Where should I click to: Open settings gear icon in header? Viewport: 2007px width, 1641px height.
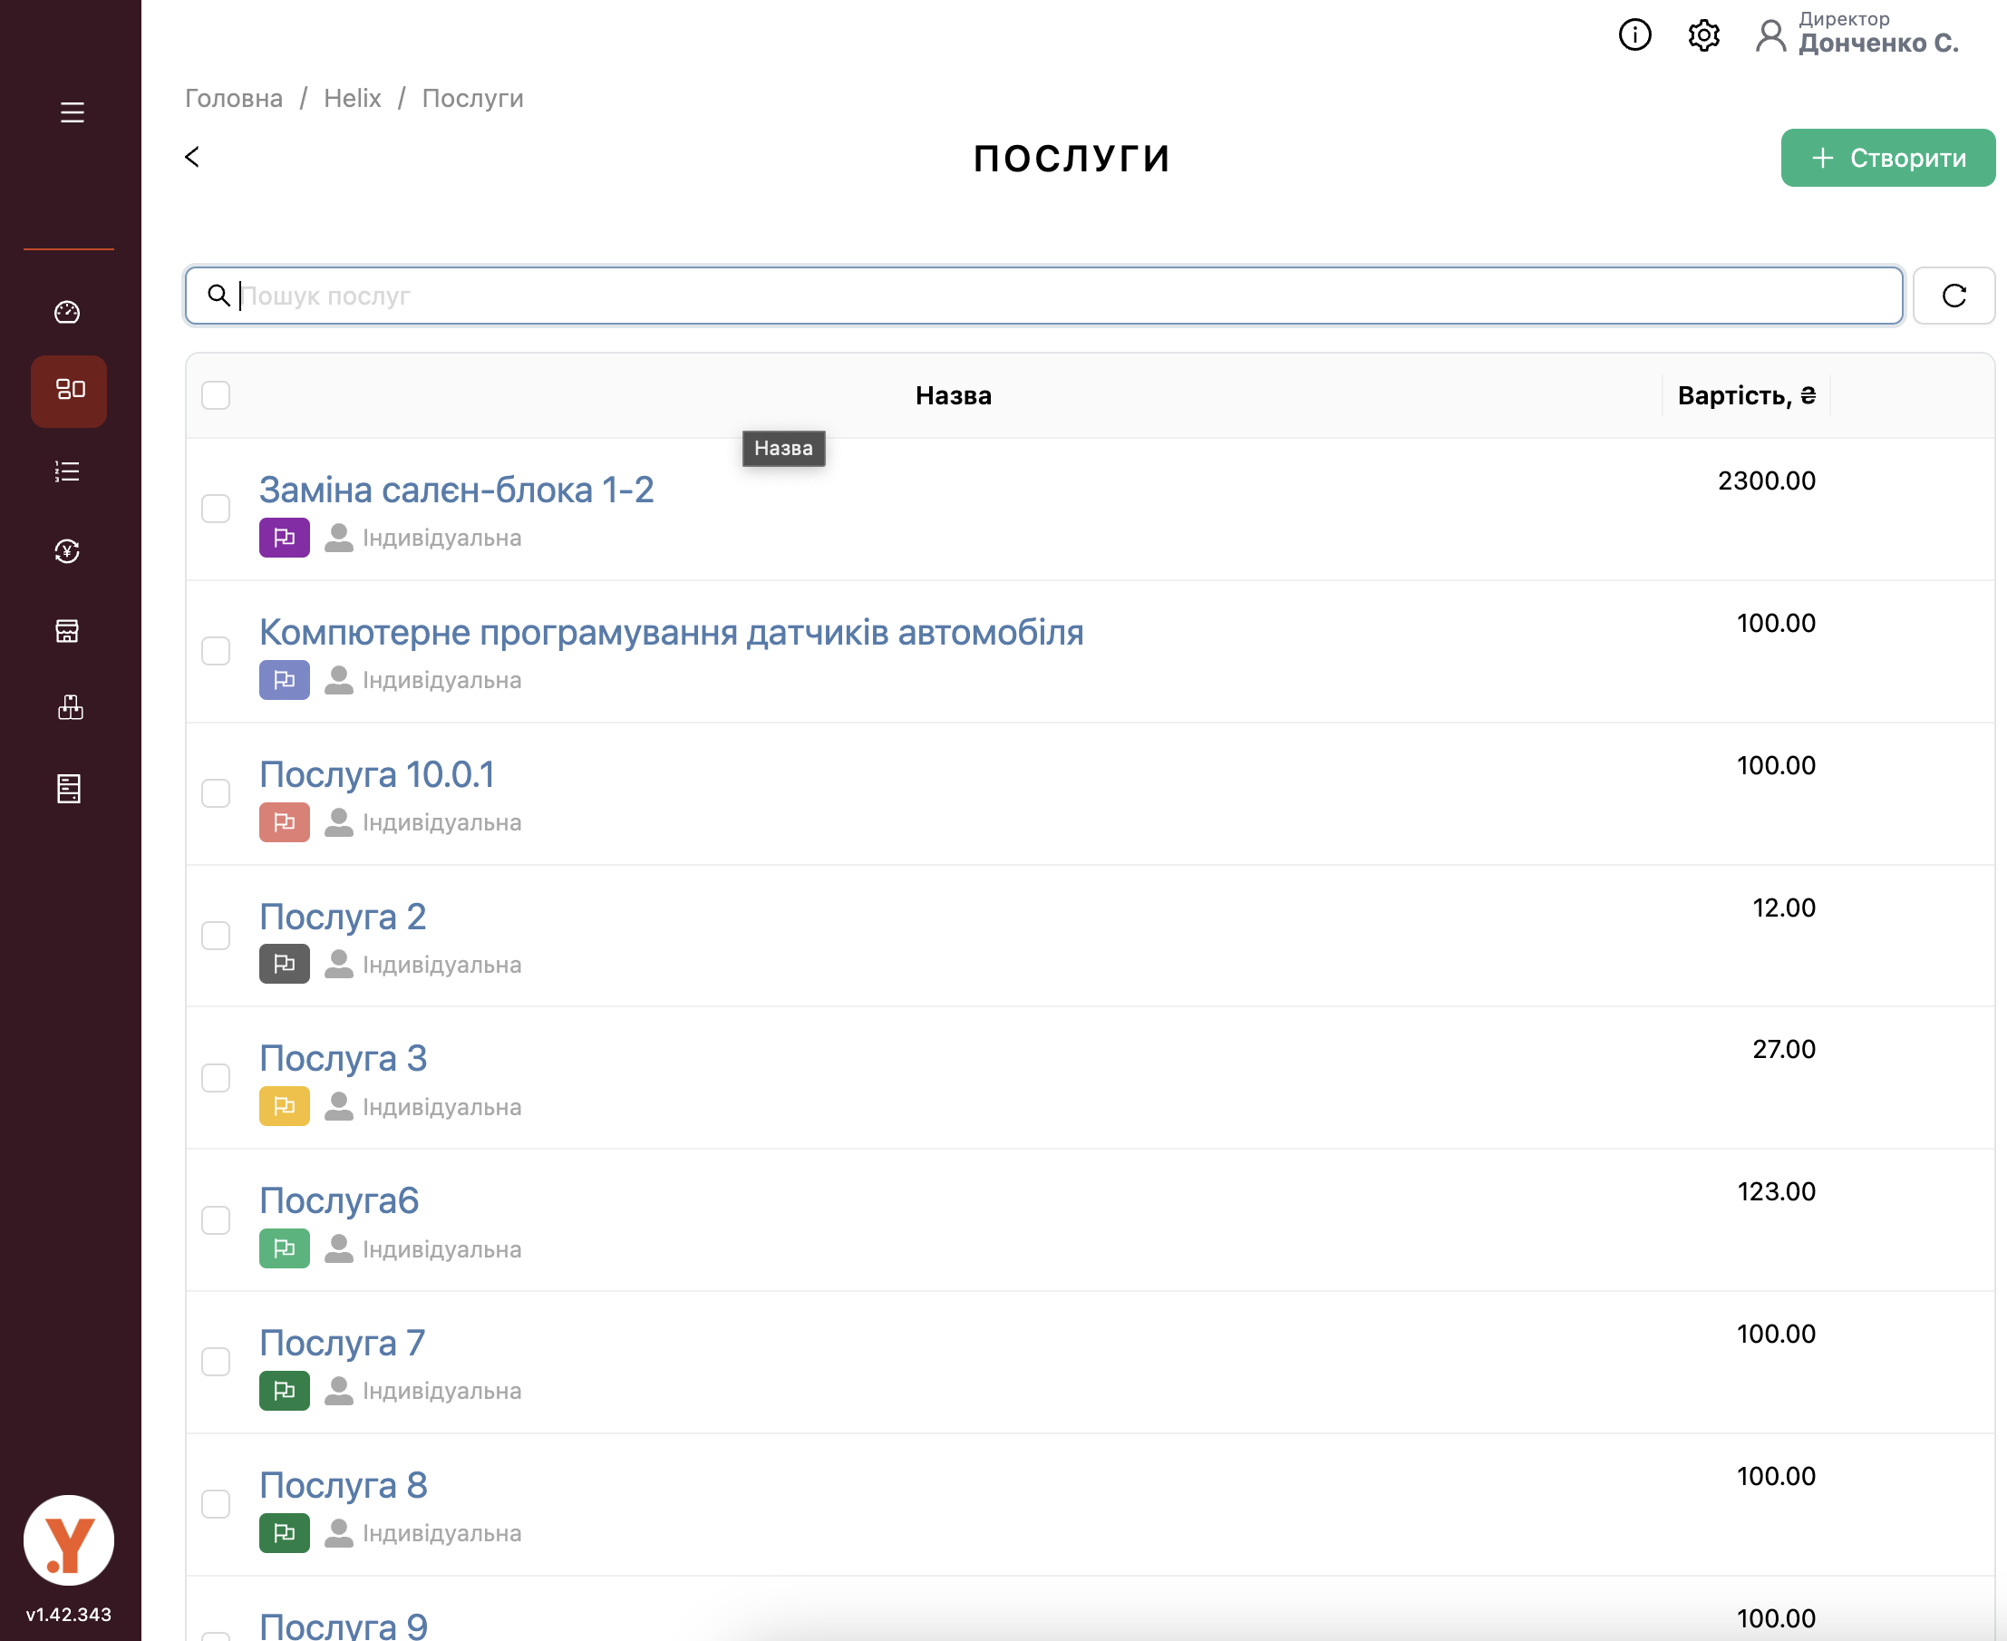tap(1702, 36)
